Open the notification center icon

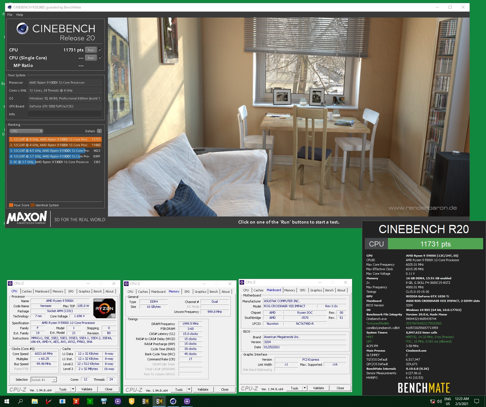477,401
